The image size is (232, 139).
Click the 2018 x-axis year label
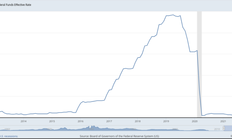click(138, 121)
